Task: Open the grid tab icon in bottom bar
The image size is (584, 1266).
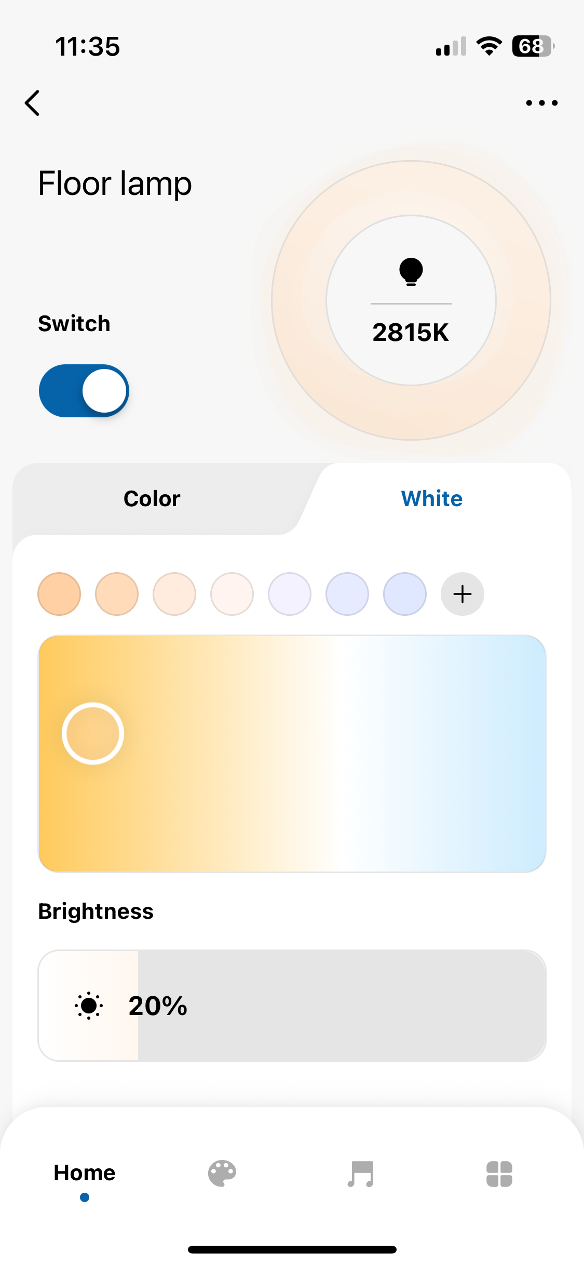Action: click(499, 1173)
